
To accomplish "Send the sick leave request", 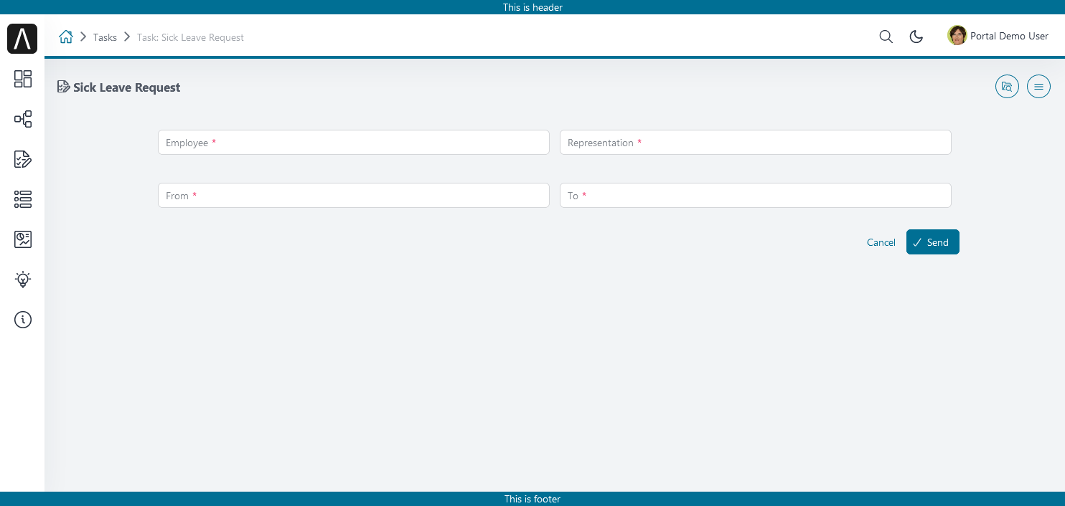I will (933, 242).
